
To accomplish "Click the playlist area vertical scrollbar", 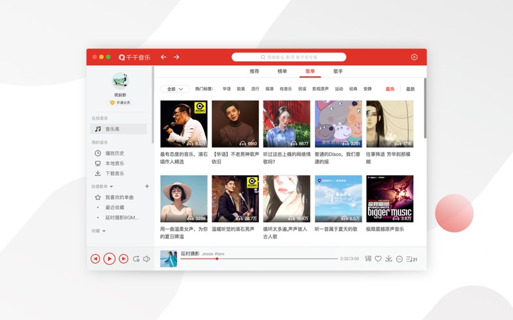I will point(425,108).
